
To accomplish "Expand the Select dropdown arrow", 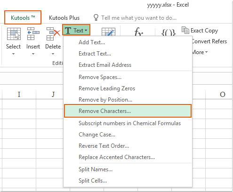I will pyautogui.click(x=13, y=54).
